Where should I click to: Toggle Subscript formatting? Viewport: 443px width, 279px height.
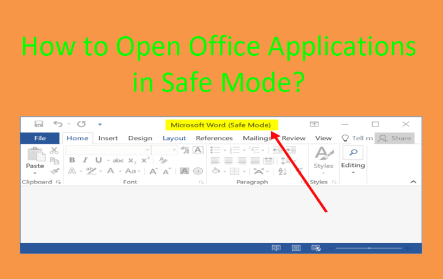pyautogui.click(x=132, y=160)
